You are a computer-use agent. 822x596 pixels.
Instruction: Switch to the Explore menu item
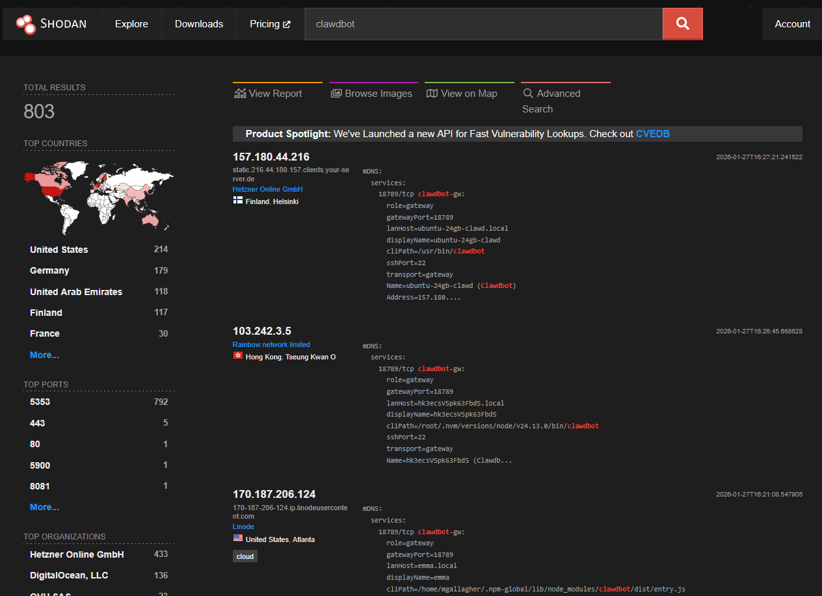[x=131, y=23]
